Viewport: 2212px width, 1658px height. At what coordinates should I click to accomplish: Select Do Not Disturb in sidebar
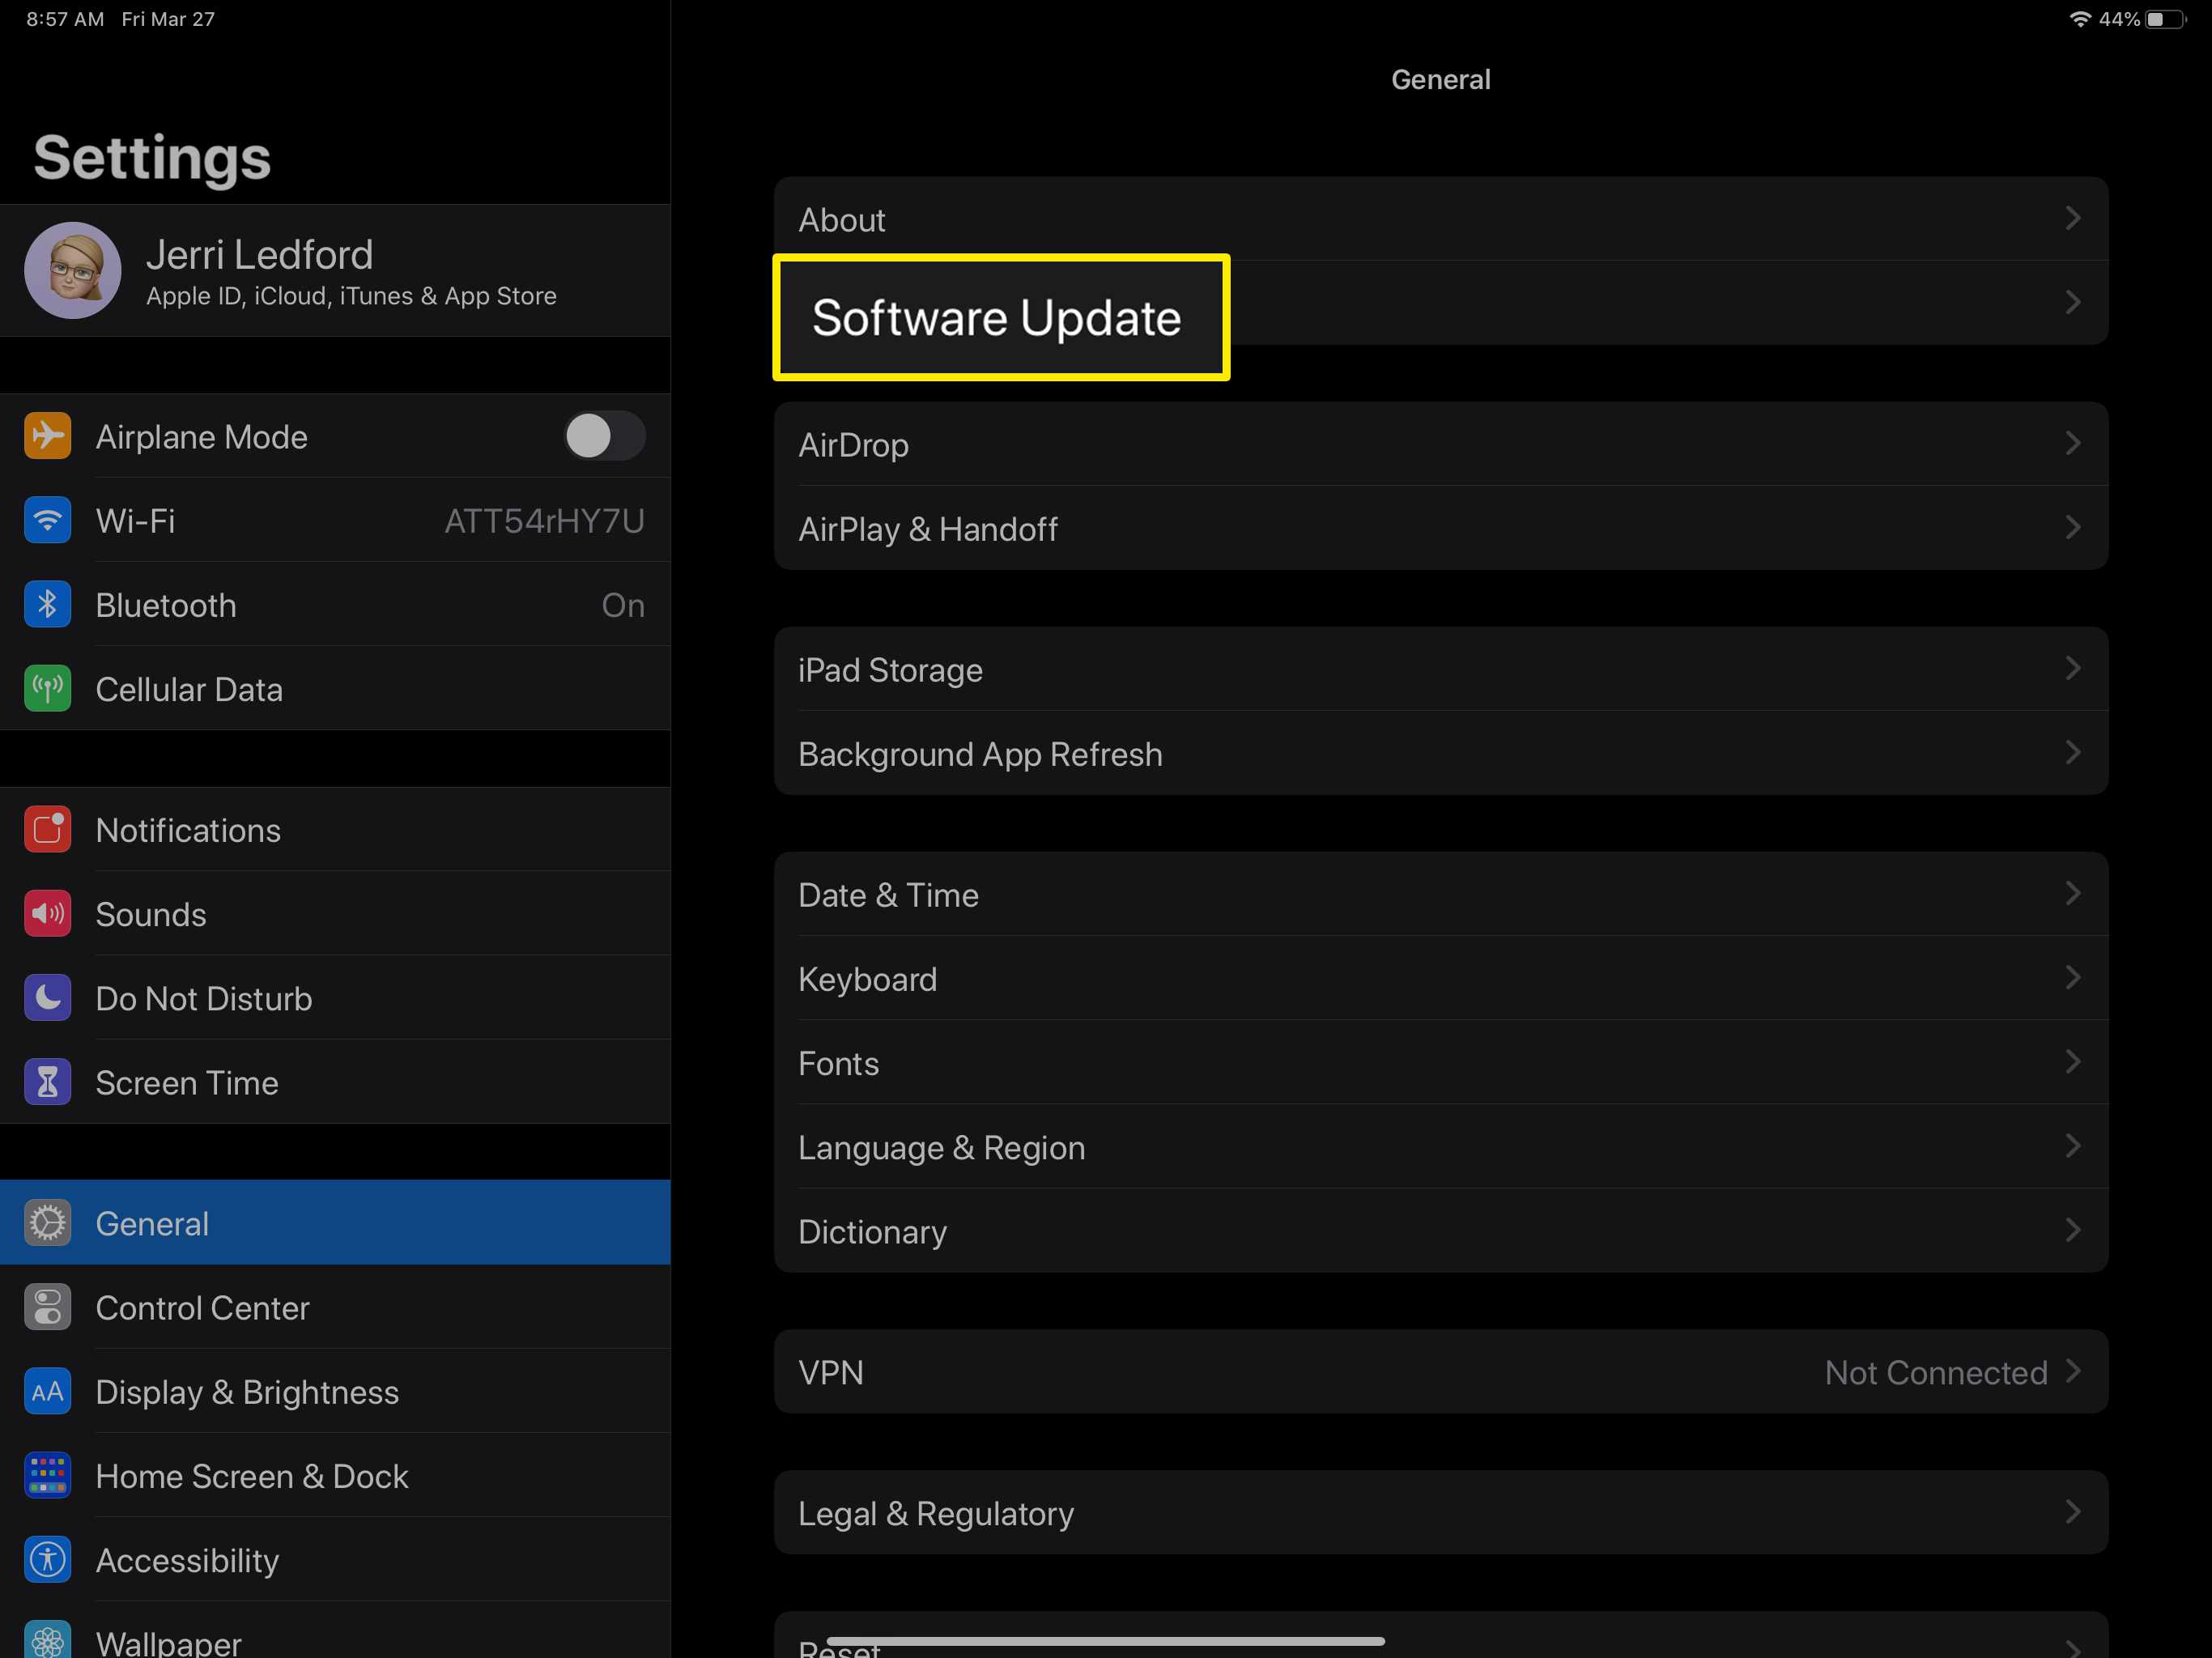click(335, 998)
